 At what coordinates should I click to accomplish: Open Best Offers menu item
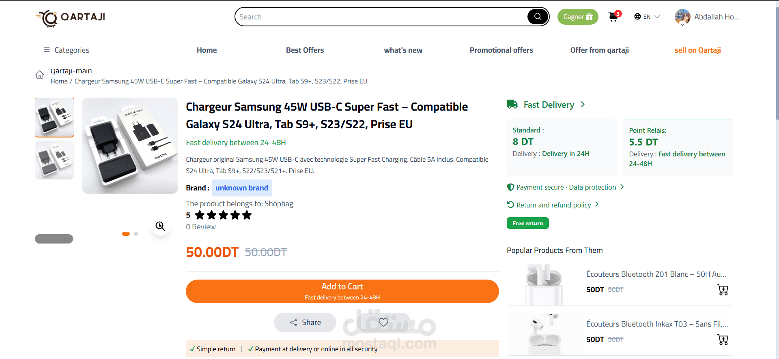(305, 50)
